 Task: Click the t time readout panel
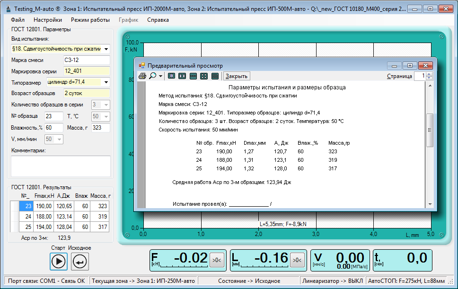403,261
